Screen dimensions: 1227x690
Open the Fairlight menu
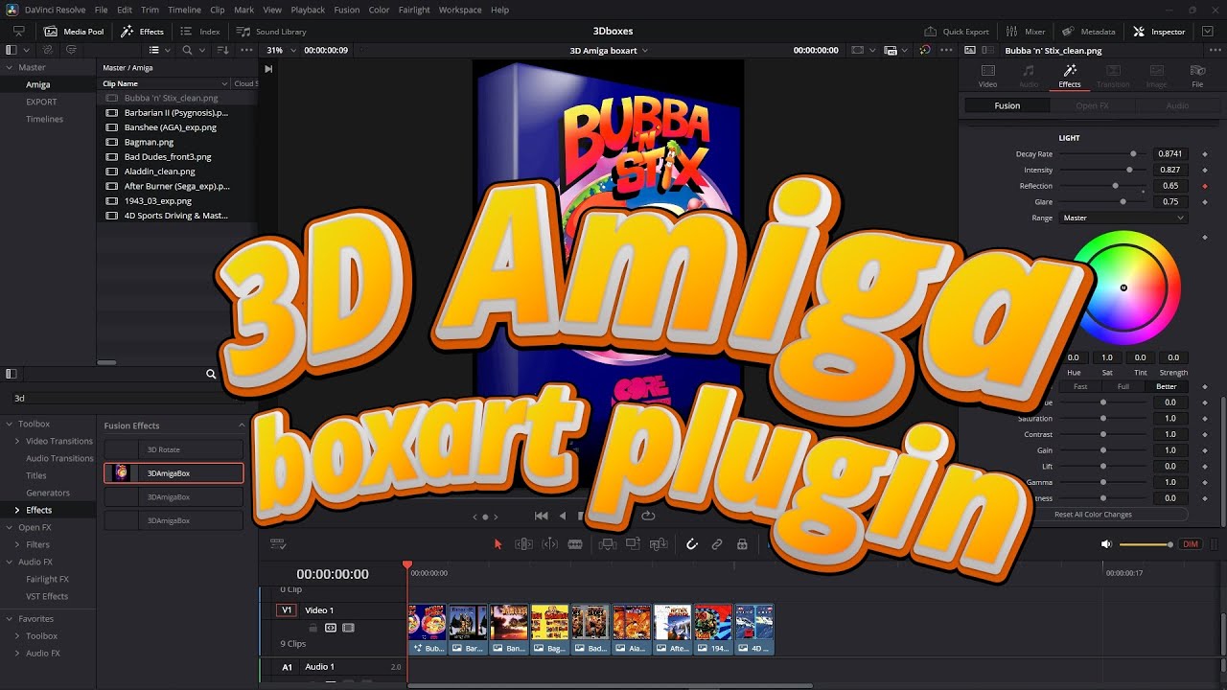(414, 10)
